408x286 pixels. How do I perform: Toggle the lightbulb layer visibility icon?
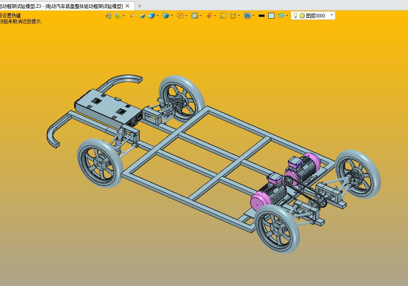click(x=295, y=16)
